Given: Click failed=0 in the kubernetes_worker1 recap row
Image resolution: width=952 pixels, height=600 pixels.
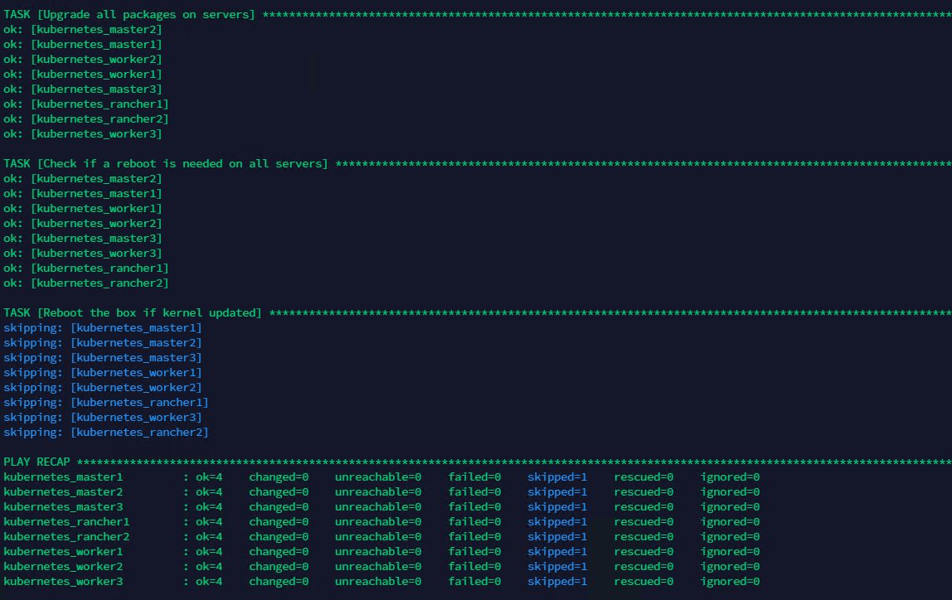Looking at the screenshot, I should point(475,552).
